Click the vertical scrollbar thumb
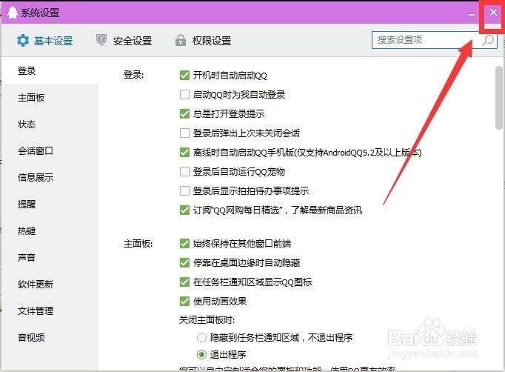Viewport: 505px width, 372px height. 499,98
